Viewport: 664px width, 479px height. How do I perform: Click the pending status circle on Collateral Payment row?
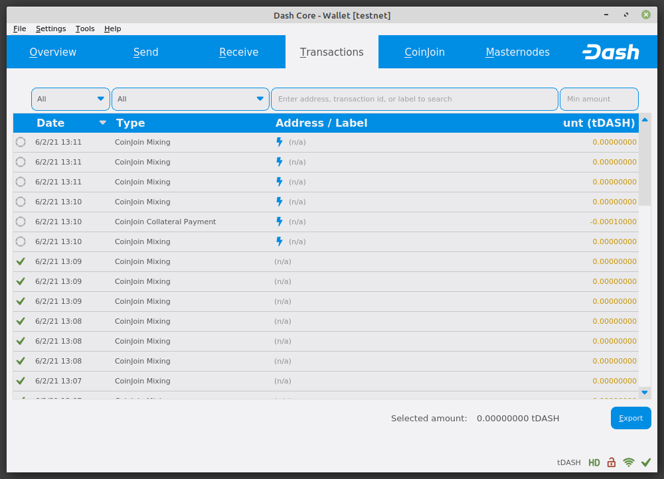coord(21,222)
